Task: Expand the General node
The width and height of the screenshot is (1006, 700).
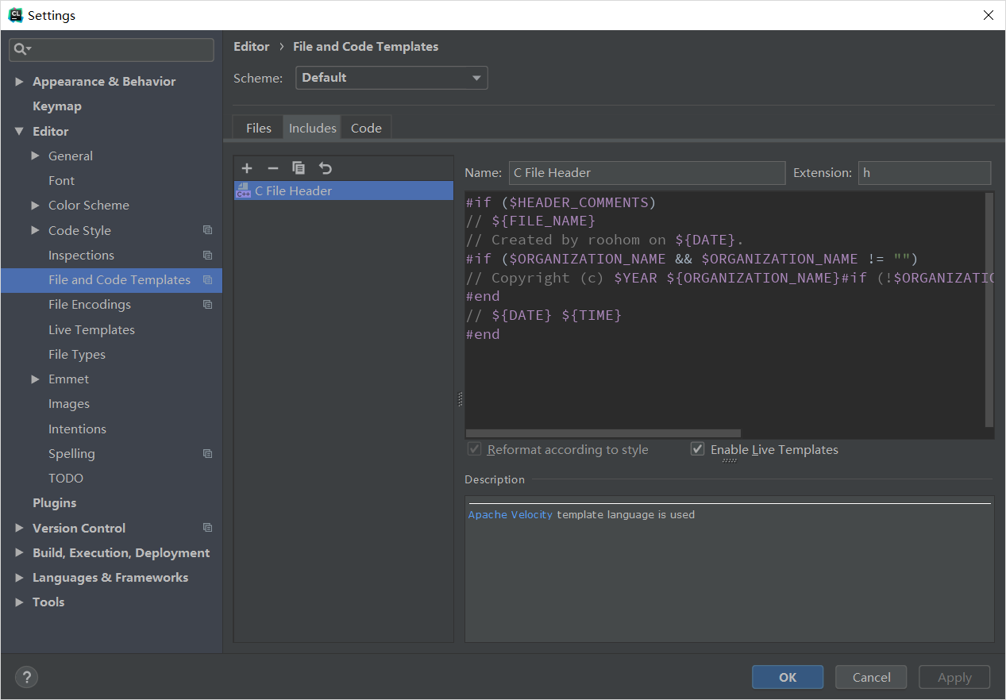Action: coord(35,156)
